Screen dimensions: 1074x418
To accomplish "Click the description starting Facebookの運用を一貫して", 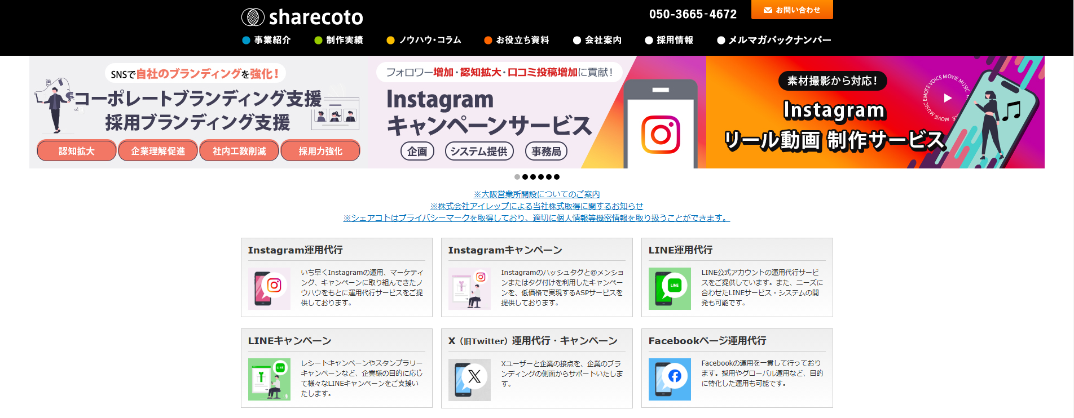I will click(763, 373).
